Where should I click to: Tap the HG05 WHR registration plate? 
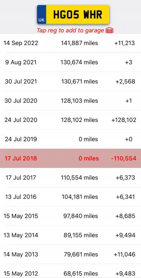click(73, 15)
